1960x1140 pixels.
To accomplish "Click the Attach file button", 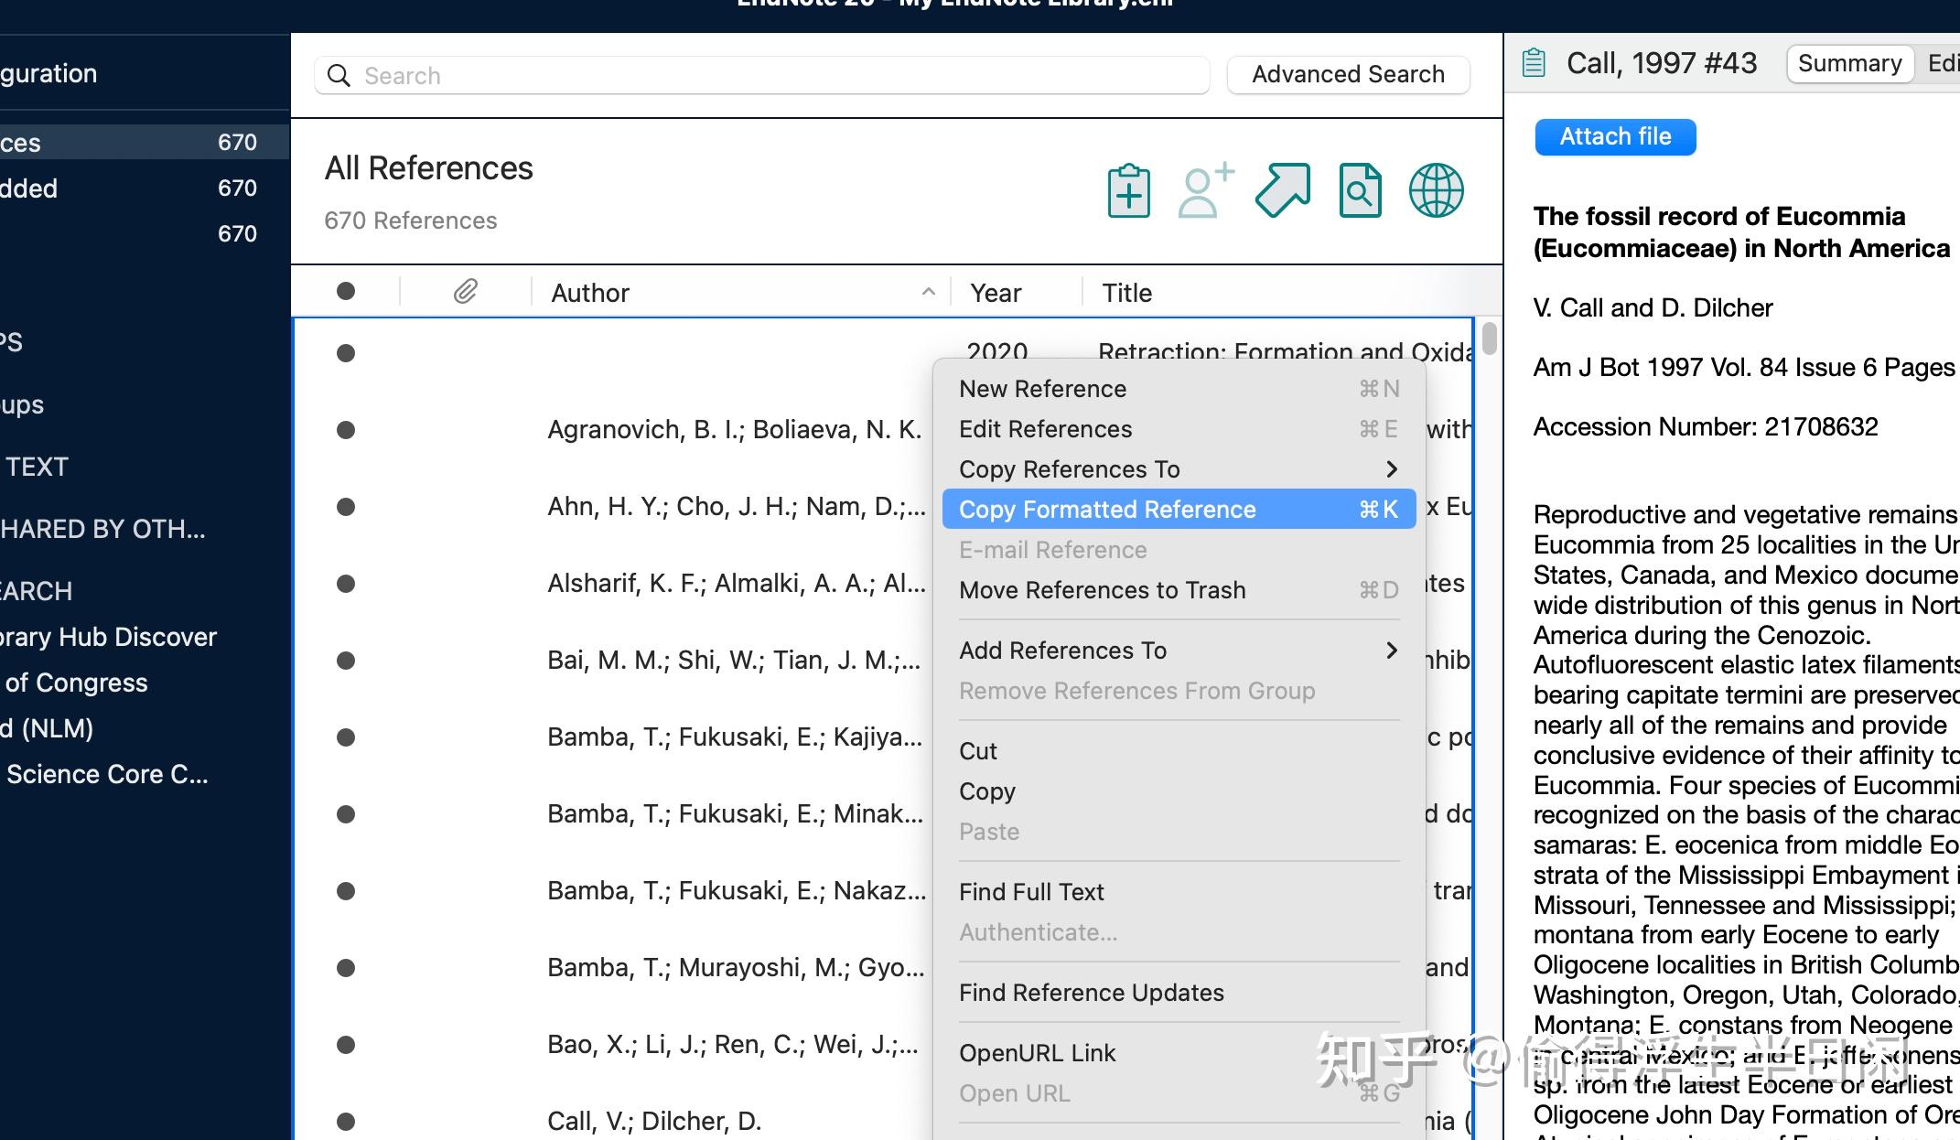I will pos(1615,136).
